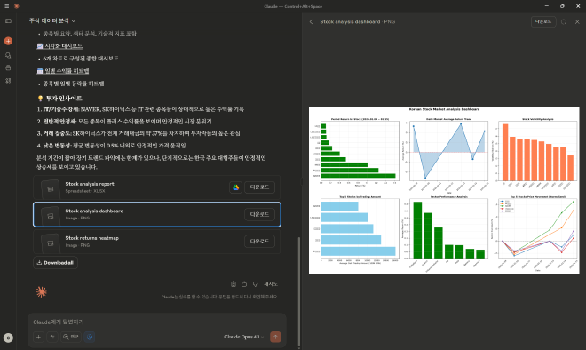This screenshot has height=350, width=586.
Task: Download the Stock returns heatmap PNG
Action: point(259,242)
